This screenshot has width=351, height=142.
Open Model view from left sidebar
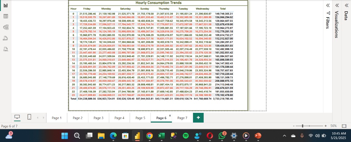[6, 27]
